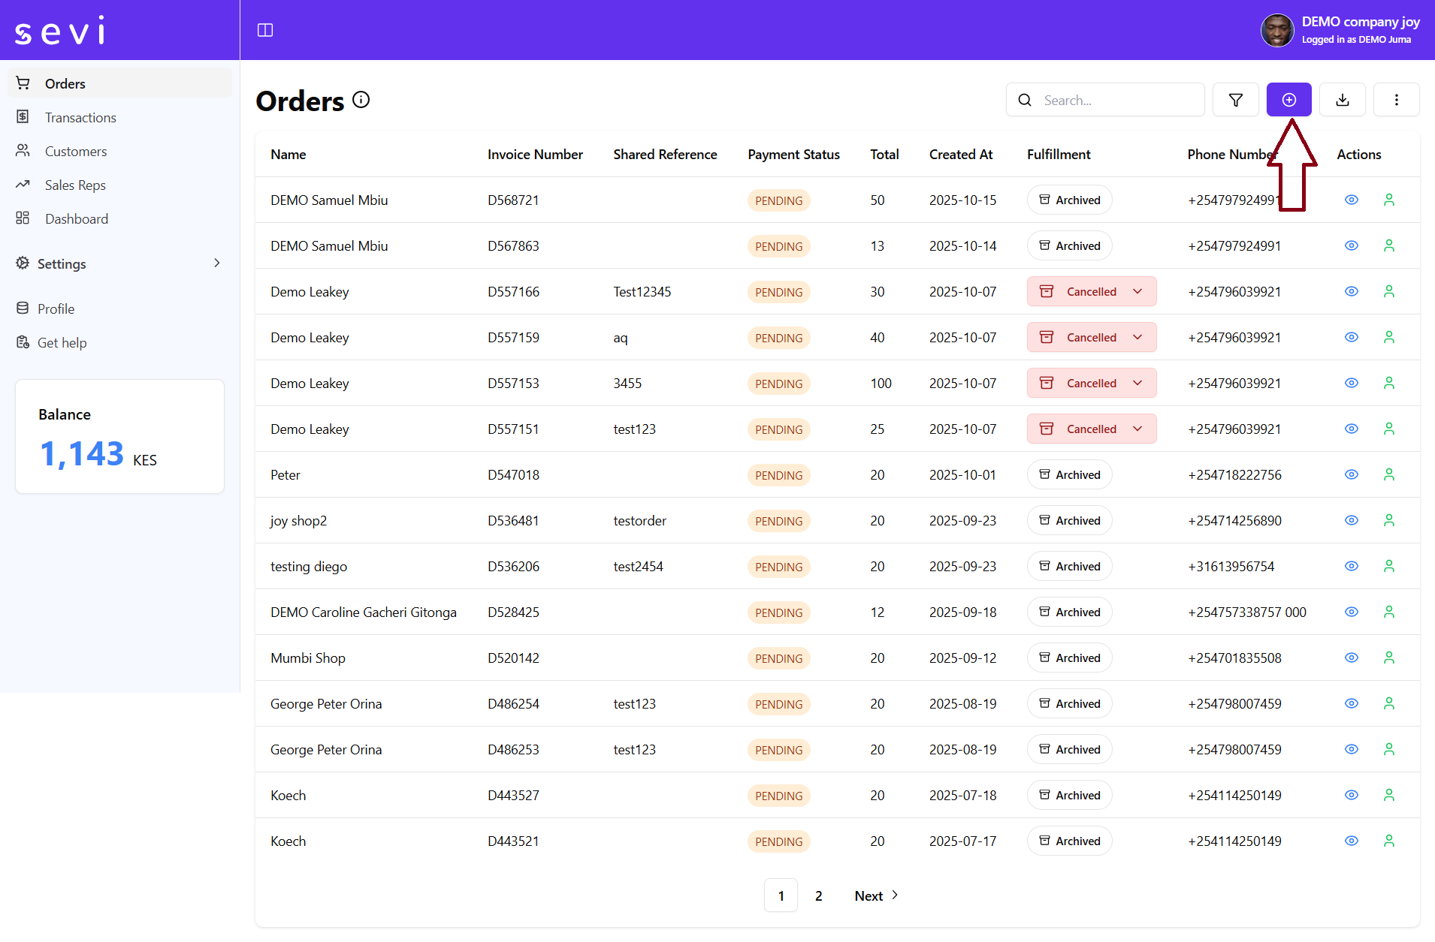The image size is (1435, 942).
Task: Click inside the Search field
Action: [1104, 100]
